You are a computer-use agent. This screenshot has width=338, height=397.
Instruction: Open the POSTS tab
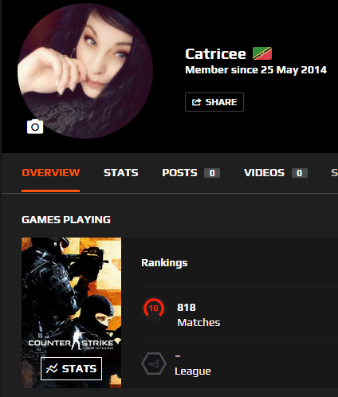tap(179, 173)
